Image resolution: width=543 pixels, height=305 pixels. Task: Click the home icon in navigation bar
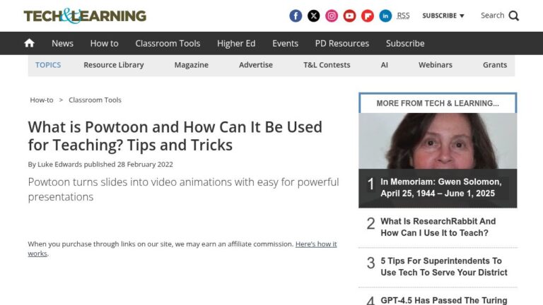30,43
